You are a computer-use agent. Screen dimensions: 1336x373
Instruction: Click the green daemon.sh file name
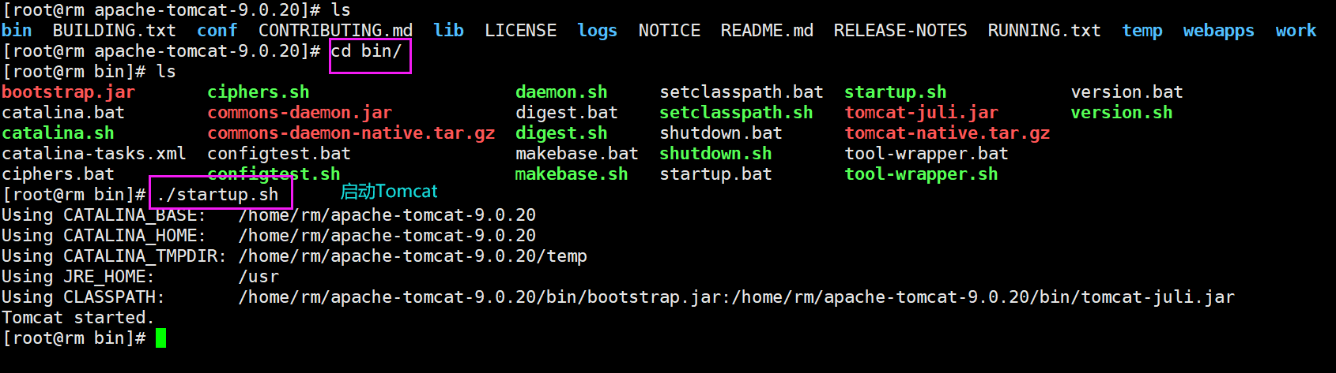pyautogui.click(x=561, y=92)
